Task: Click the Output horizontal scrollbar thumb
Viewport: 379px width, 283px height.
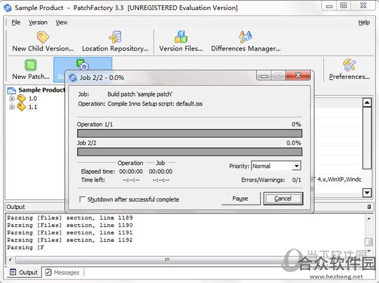Action: pyautogui.click(x=166, y=260)
